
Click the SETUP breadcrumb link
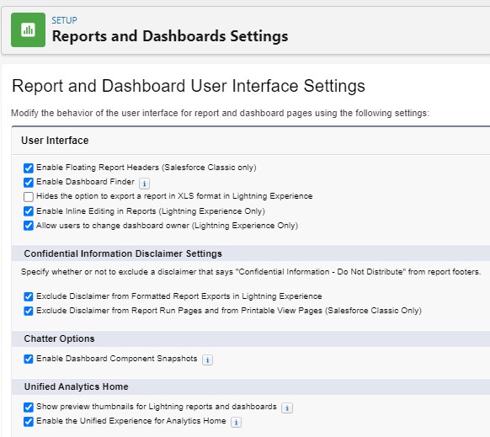[x=64, y=20]
